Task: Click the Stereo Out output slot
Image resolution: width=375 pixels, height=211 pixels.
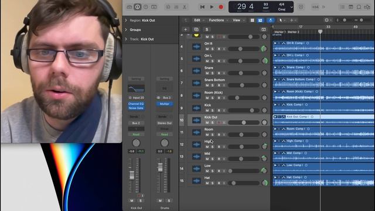Action: pyautogui.click(x=165, y=123)
